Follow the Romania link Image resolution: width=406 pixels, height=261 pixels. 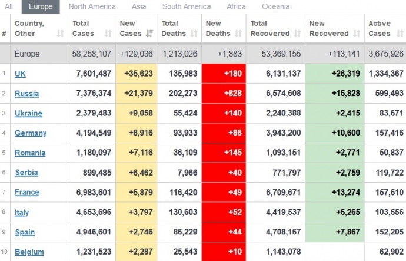pyautogui.click(x=30, y=153)
